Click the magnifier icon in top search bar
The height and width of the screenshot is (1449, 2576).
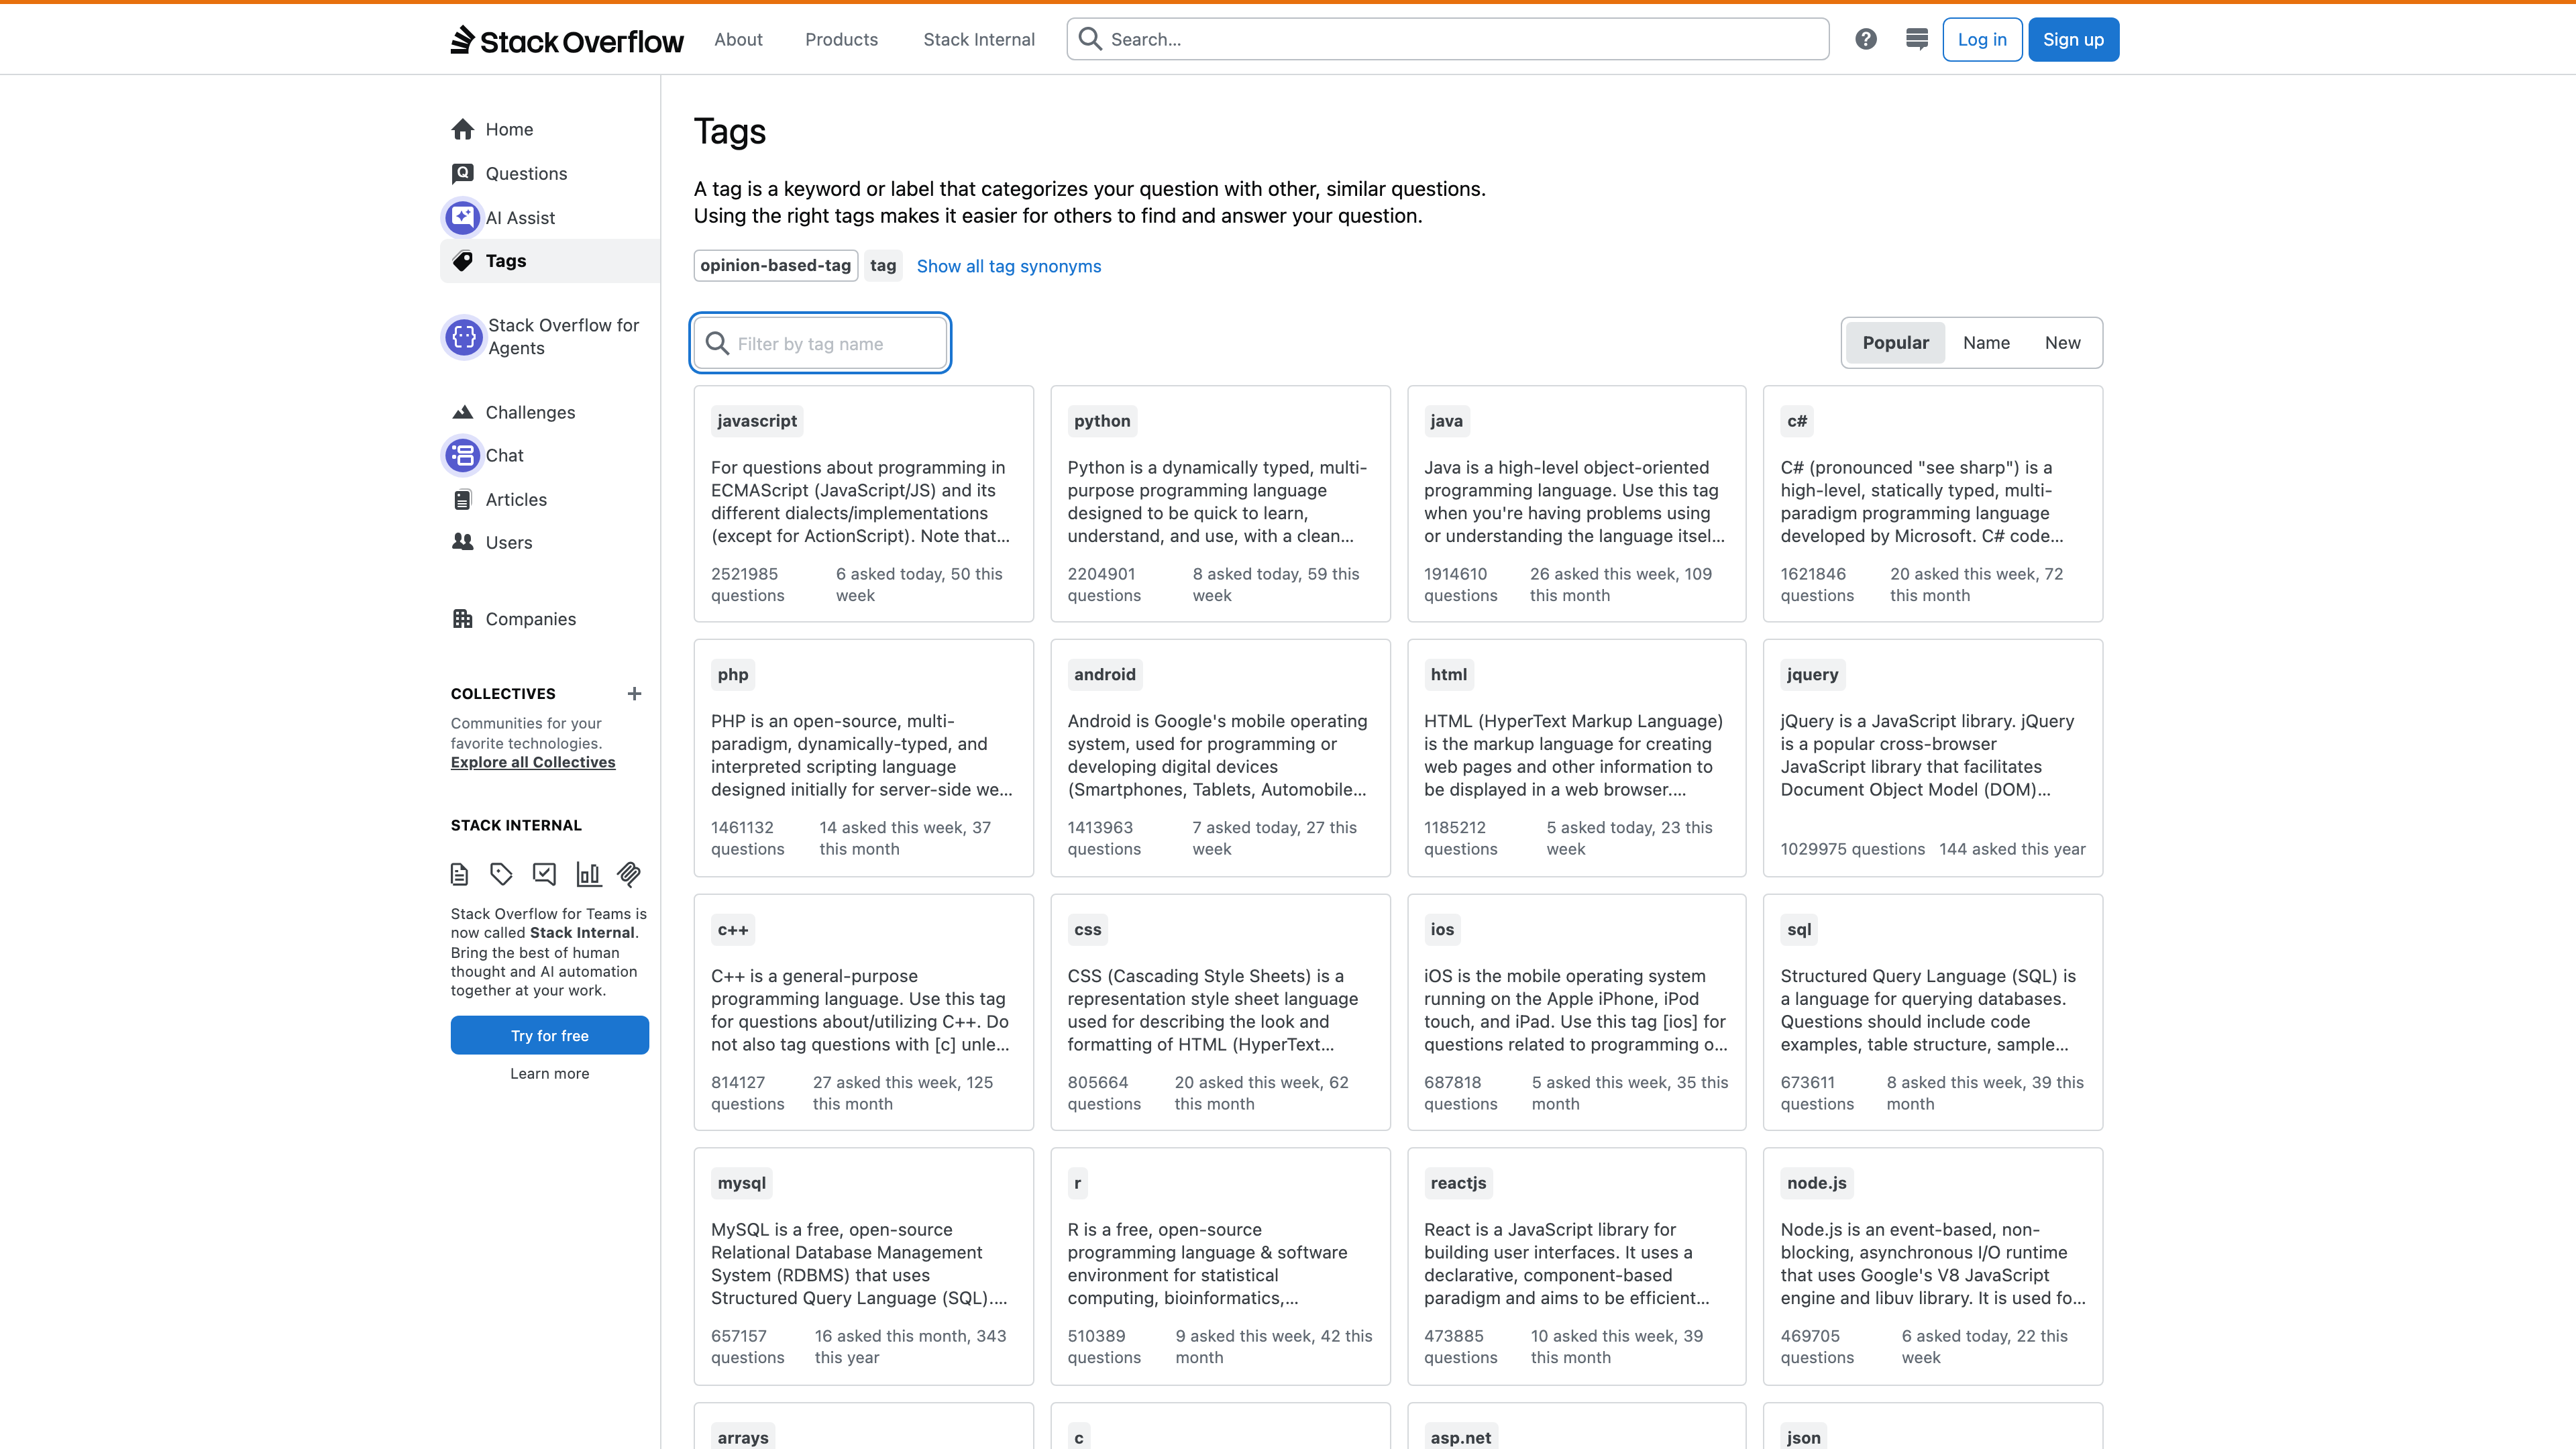pyautogui.click(x=1090, y=39)
